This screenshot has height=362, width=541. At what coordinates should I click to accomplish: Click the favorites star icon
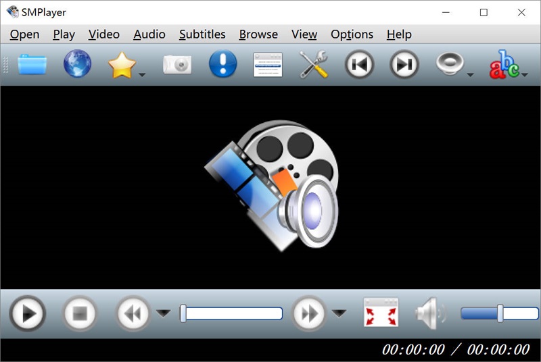pos(121,65)
